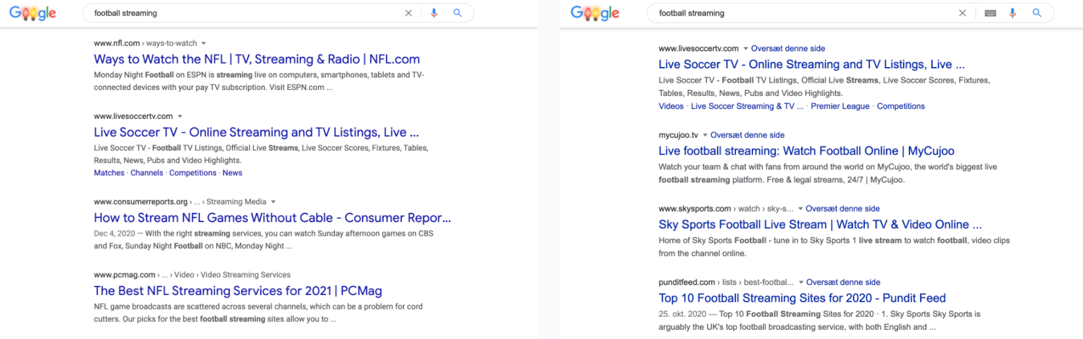Open the dropdown beside www.livesoccertv.com in left window
The width and height of the screenshot is (1083, 339).
180,117
